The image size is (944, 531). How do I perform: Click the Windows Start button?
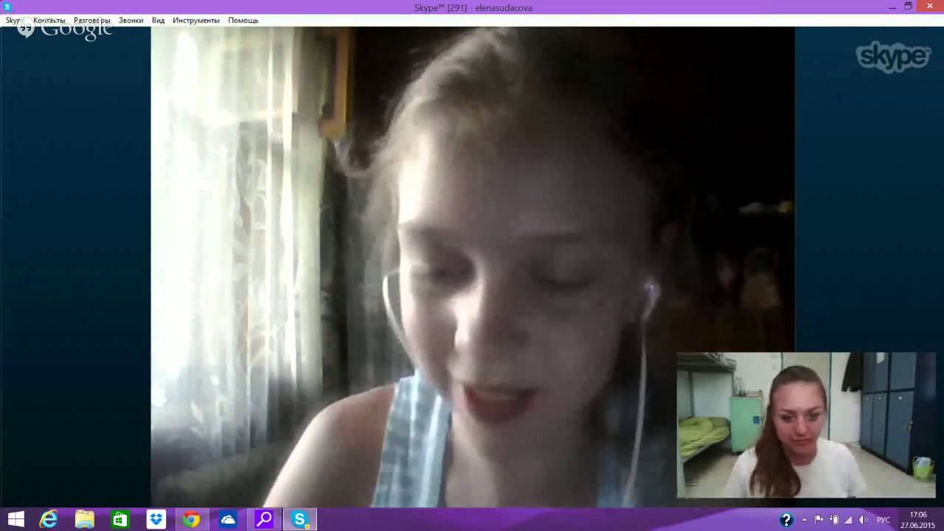(15, 519)
